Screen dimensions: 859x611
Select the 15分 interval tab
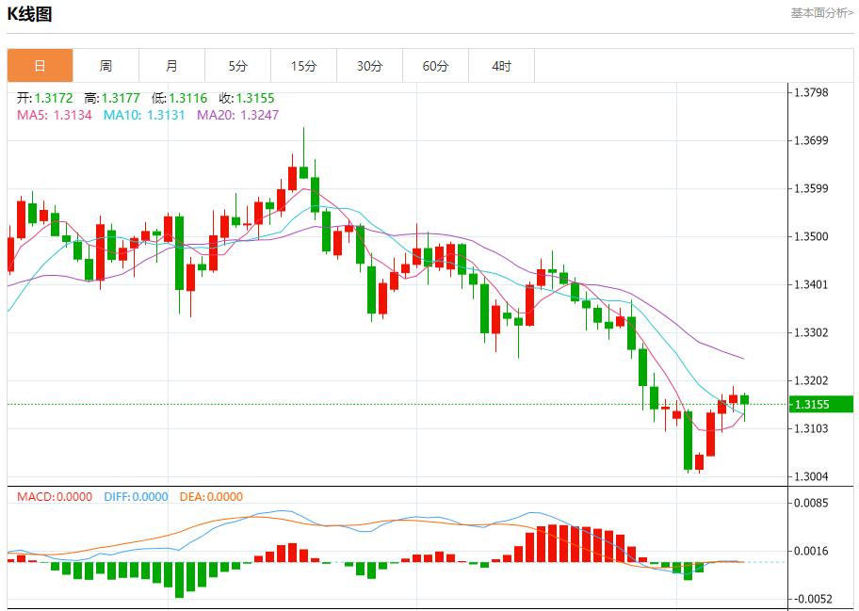point(303,66)
